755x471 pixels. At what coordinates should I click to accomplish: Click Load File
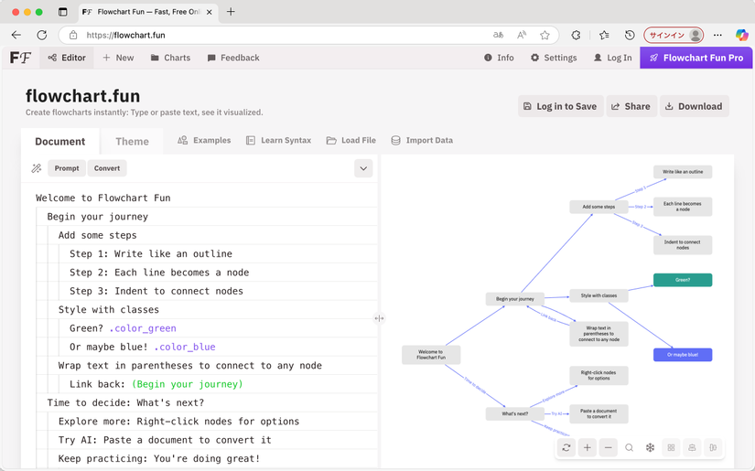(x=351, y=141)
